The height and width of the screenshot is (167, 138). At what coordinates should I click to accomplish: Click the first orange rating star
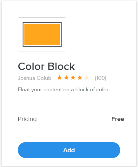(x=59, y=78)
